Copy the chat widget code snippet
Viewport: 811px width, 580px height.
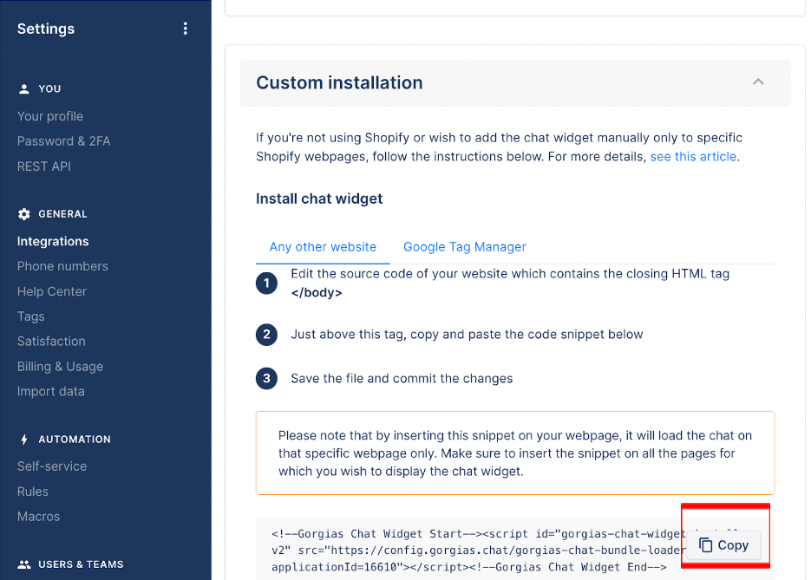point(723,545)
